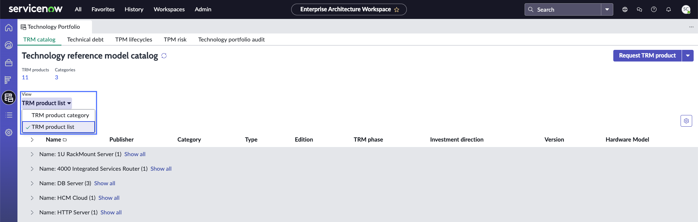The width and height of the screenshot is (698, 222).
Task: Open the chat conversations icon
Action: coord(639,9)
